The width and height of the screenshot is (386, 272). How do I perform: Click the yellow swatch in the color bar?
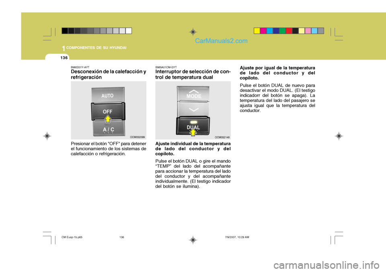point(257,31)
